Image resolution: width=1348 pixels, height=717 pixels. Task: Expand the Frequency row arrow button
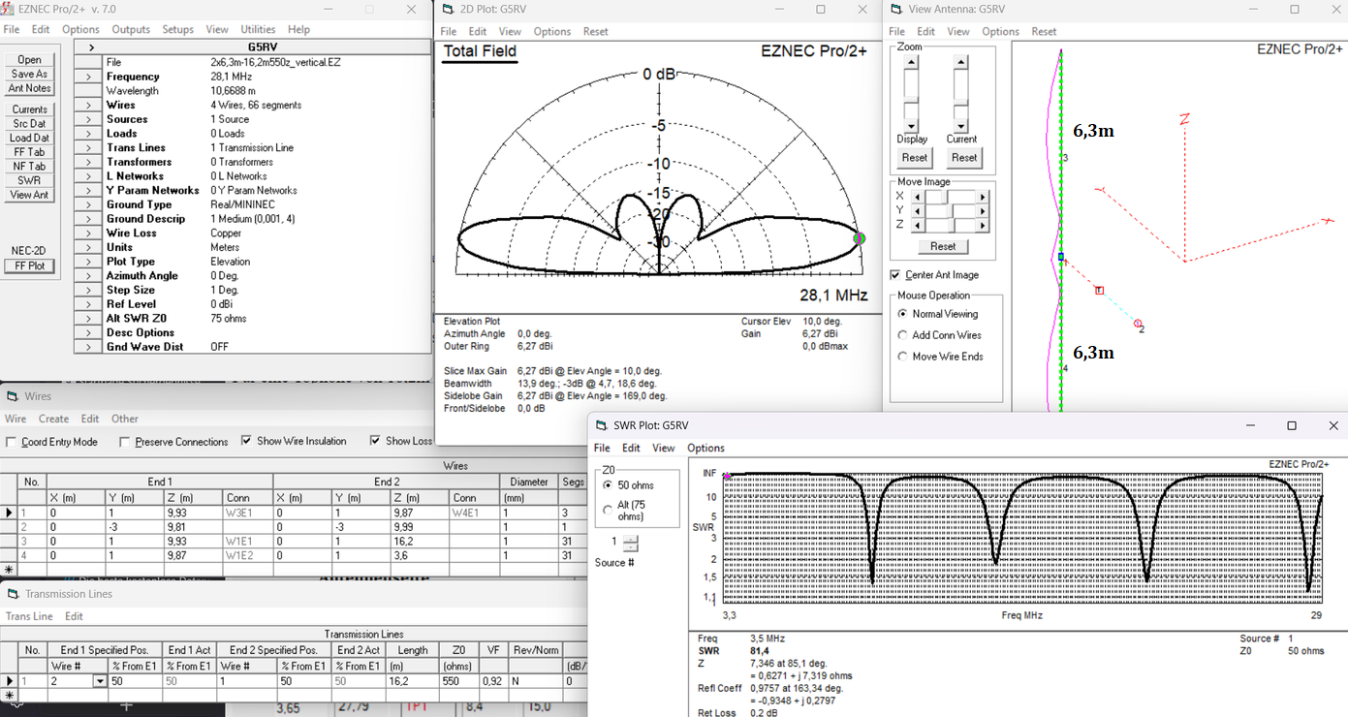[88, 77]
